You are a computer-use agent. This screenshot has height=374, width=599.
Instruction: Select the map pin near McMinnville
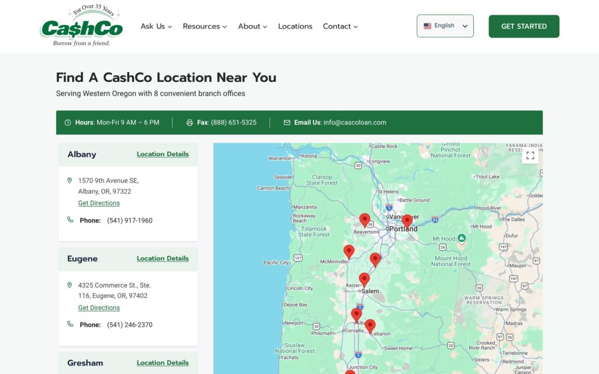[x=349, y=252]
